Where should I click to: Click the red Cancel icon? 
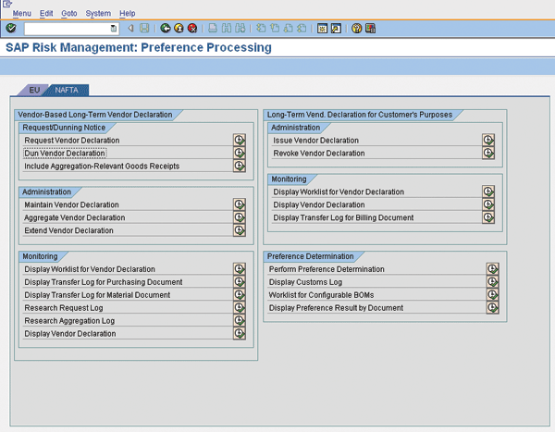point(192,28)
